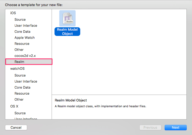Screen dimensions: 192x135
Task: Select Source under OS X
Action: click(20, 113)
